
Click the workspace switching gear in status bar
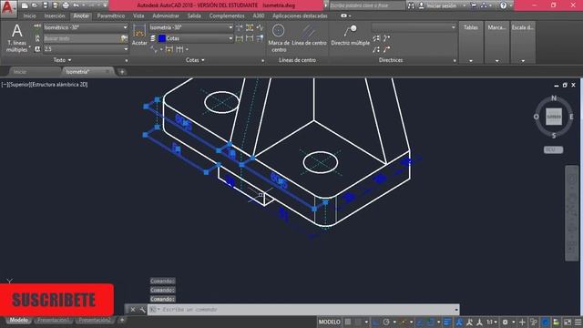(506, 322)
